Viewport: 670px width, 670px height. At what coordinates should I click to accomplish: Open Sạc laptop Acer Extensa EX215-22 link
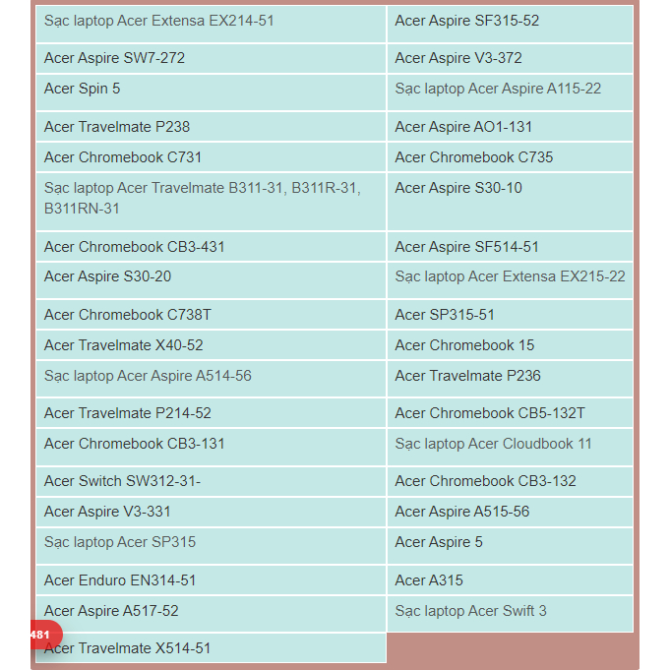[510, 276]
